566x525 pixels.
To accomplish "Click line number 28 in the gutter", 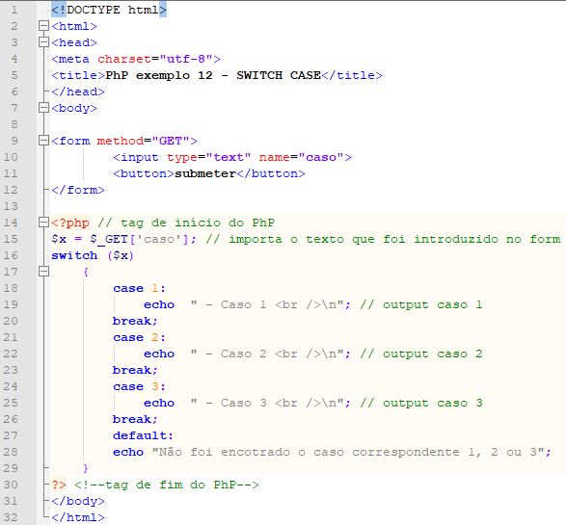I will click(11, 452).
